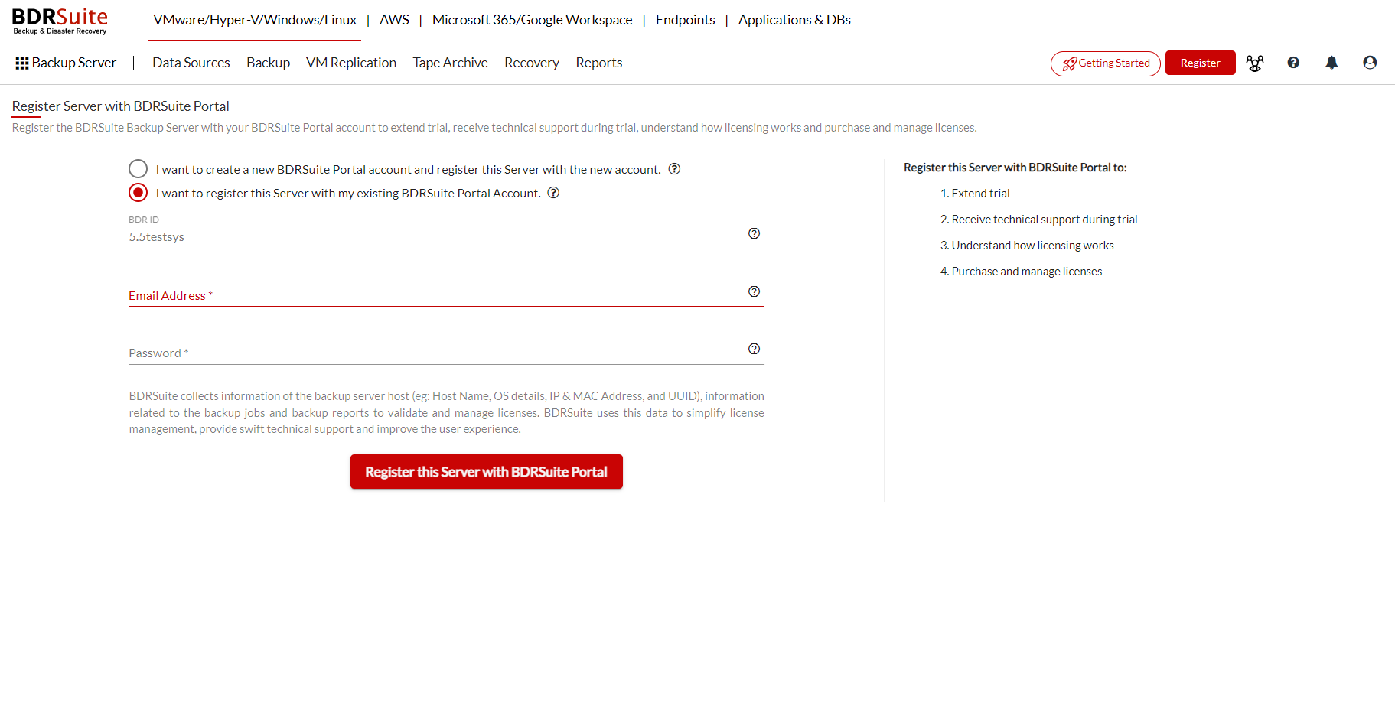Click Backup Server label
This screenshot has width=1395, height=706.
[74, 63]
